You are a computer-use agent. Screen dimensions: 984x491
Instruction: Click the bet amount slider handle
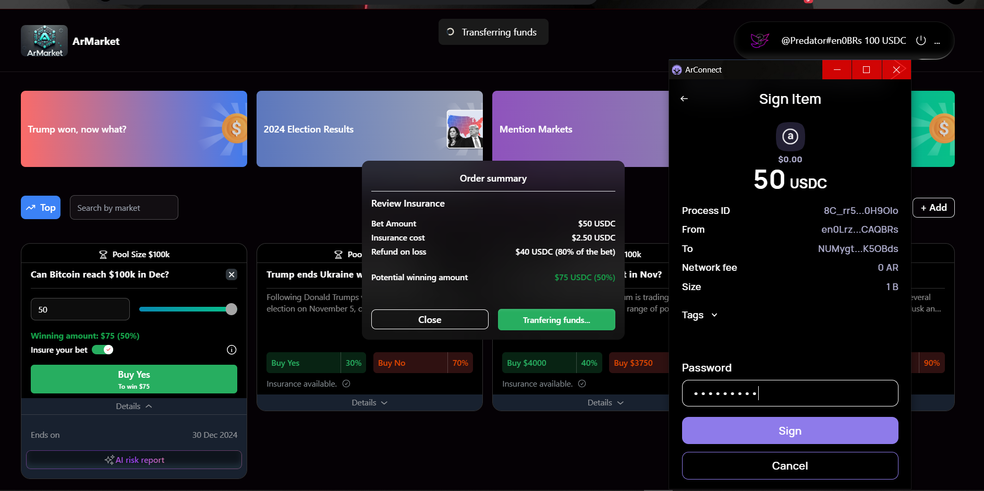pyautogui.click(x=232, y=309)
